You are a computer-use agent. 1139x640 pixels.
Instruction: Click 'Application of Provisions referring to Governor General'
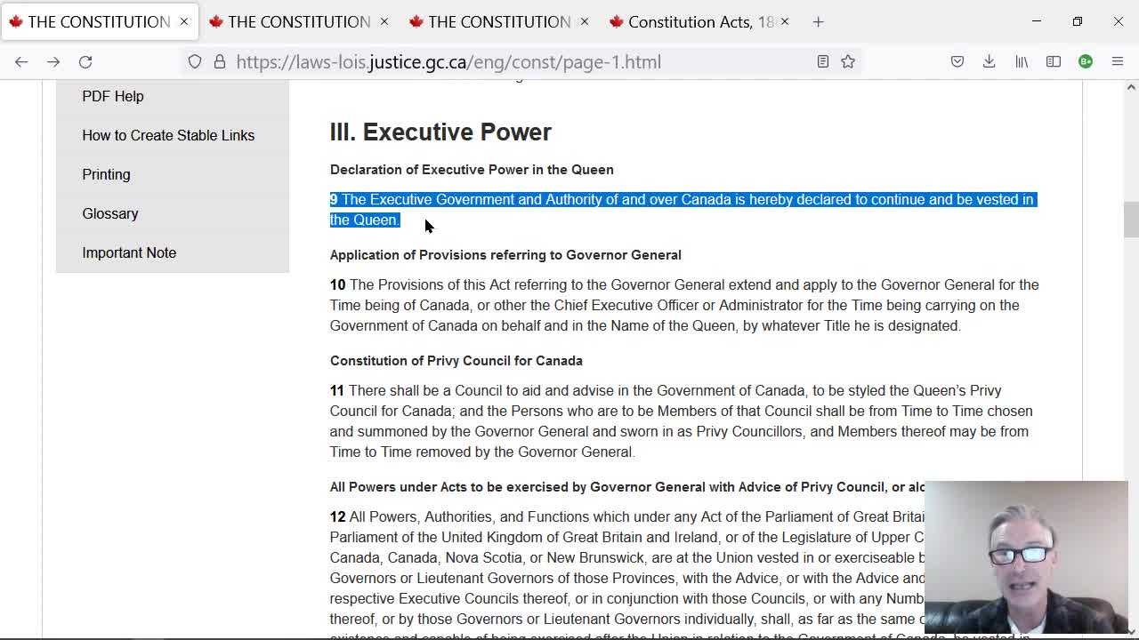tap(505, 254)
